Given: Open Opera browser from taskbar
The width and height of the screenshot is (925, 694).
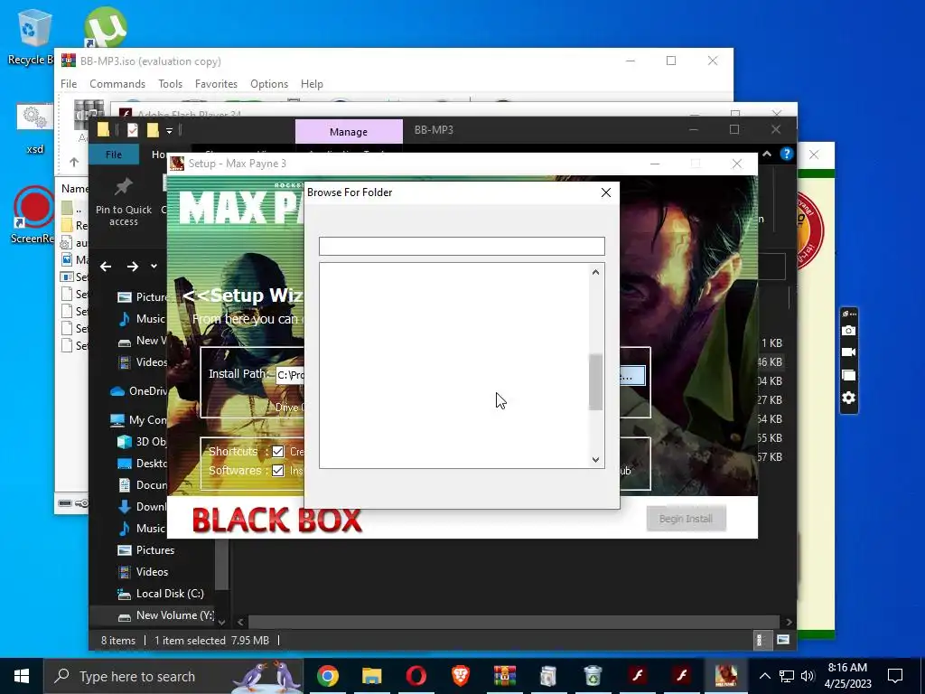Looking at the screenshot, I should point(416,676).
